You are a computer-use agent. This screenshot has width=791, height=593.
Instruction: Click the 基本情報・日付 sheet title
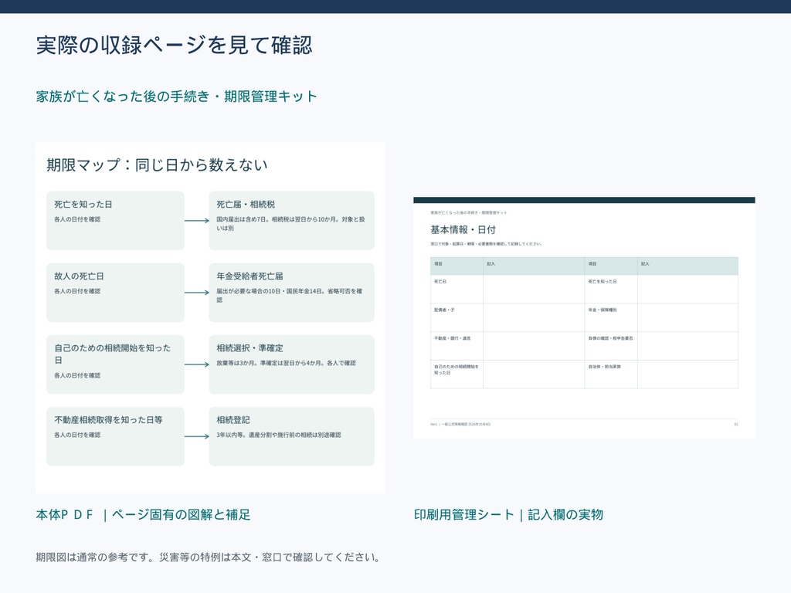463,230
